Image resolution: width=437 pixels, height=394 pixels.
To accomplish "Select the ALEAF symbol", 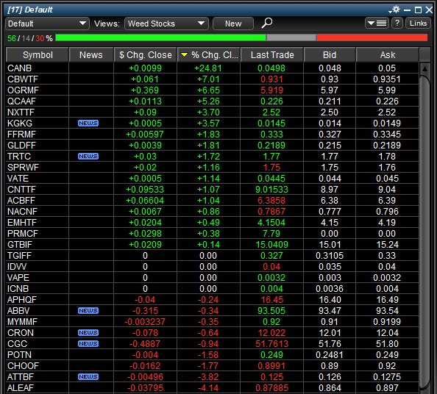I will [x=21, y=387].
